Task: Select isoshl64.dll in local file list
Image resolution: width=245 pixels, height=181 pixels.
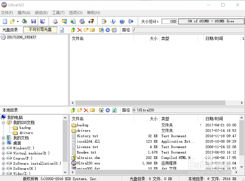Action: pos(88,141)
